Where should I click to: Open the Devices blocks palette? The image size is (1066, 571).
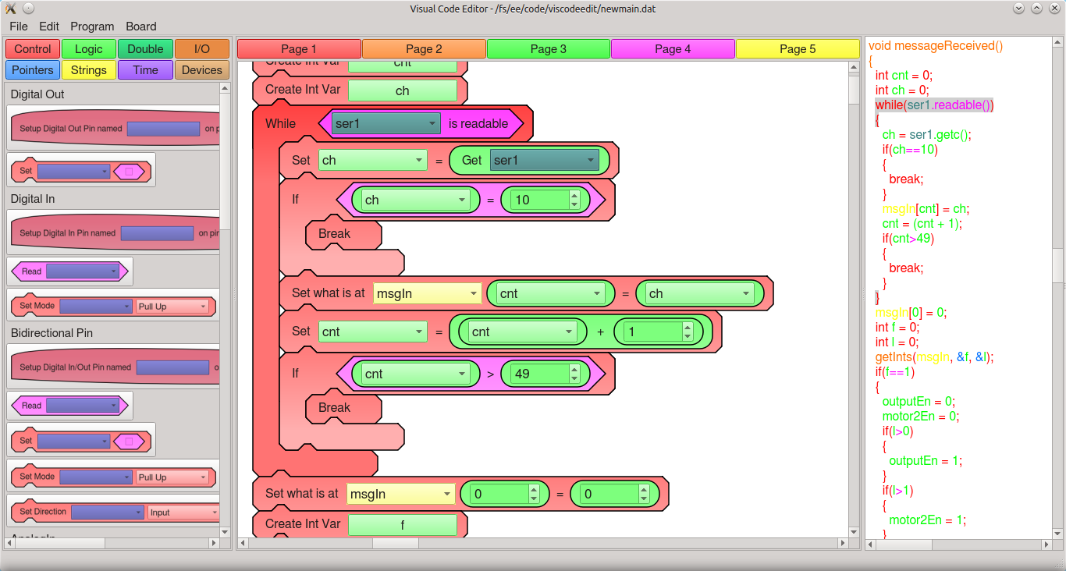201,69
